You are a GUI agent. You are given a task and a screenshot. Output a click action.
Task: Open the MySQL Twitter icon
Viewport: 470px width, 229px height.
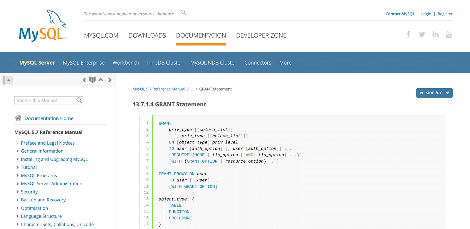pos(422,34)
